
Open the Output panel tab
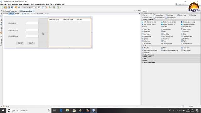(6, 106)
